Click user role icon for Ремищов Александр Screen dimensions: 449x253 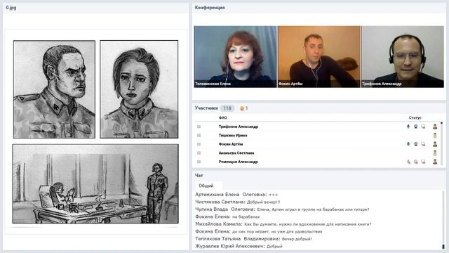click(435, 162)
